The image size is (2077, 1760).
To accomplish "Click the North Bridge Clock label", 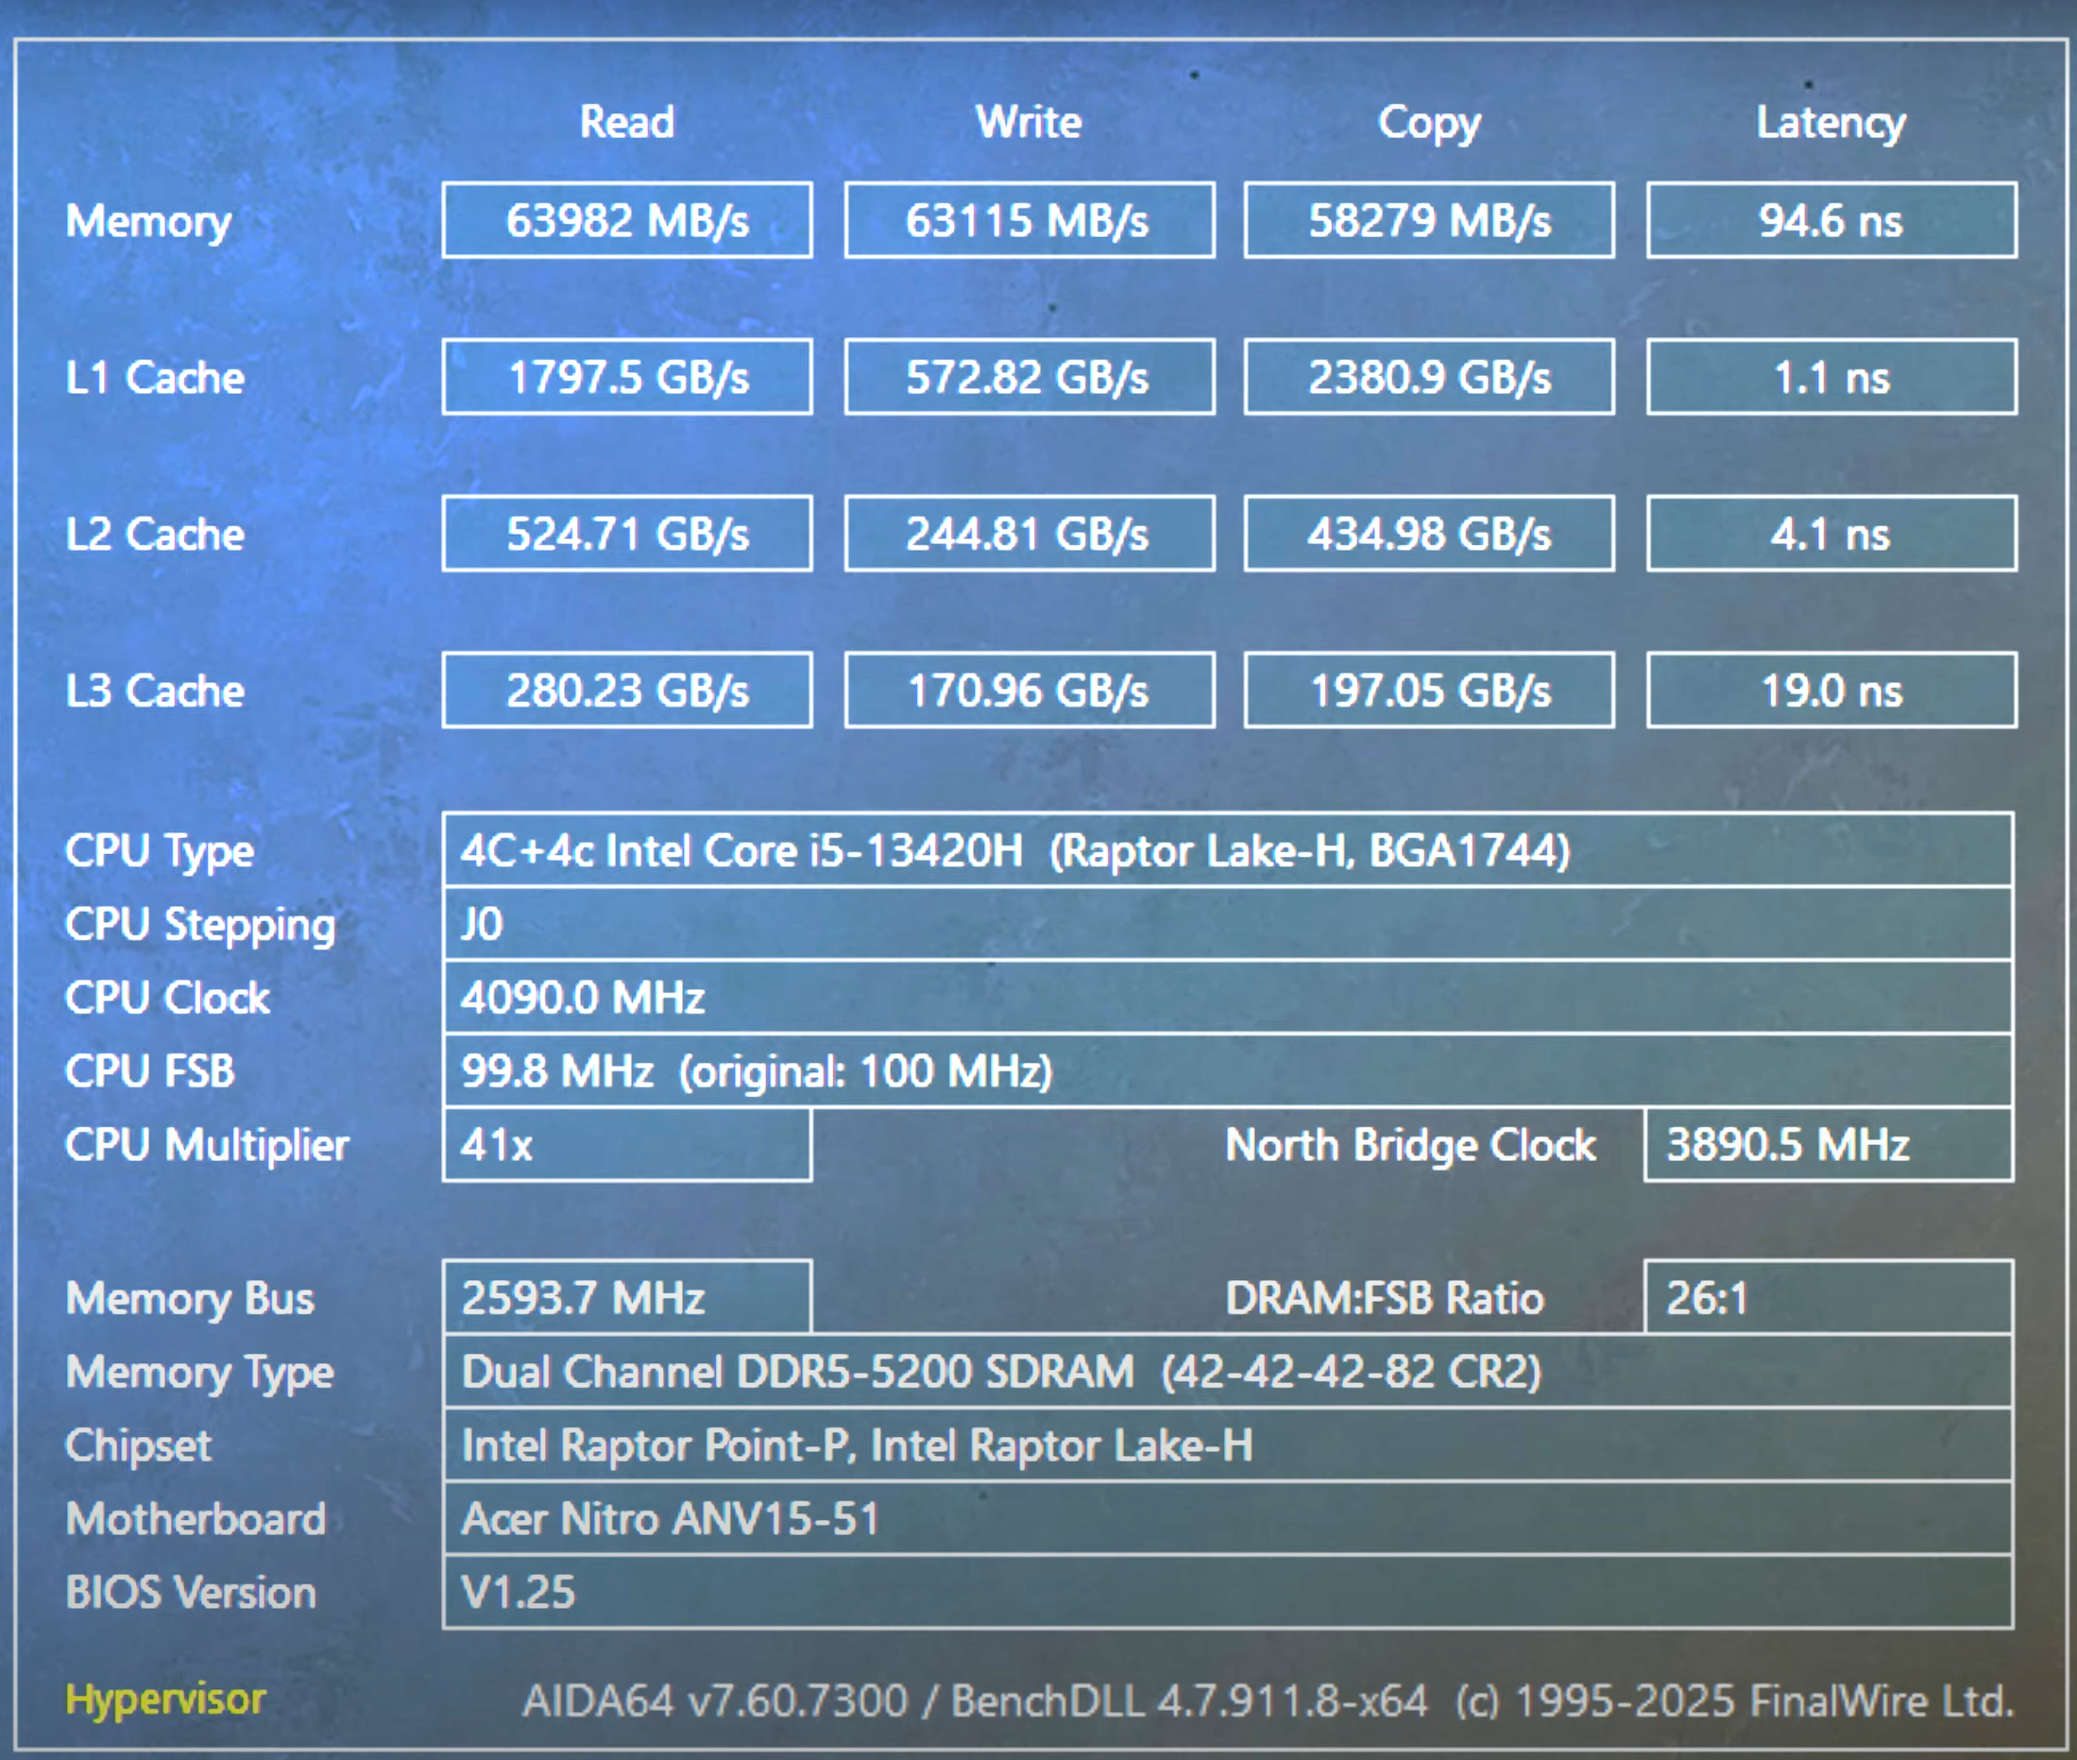I will pyautogui.click(x=1410, y=1146).
